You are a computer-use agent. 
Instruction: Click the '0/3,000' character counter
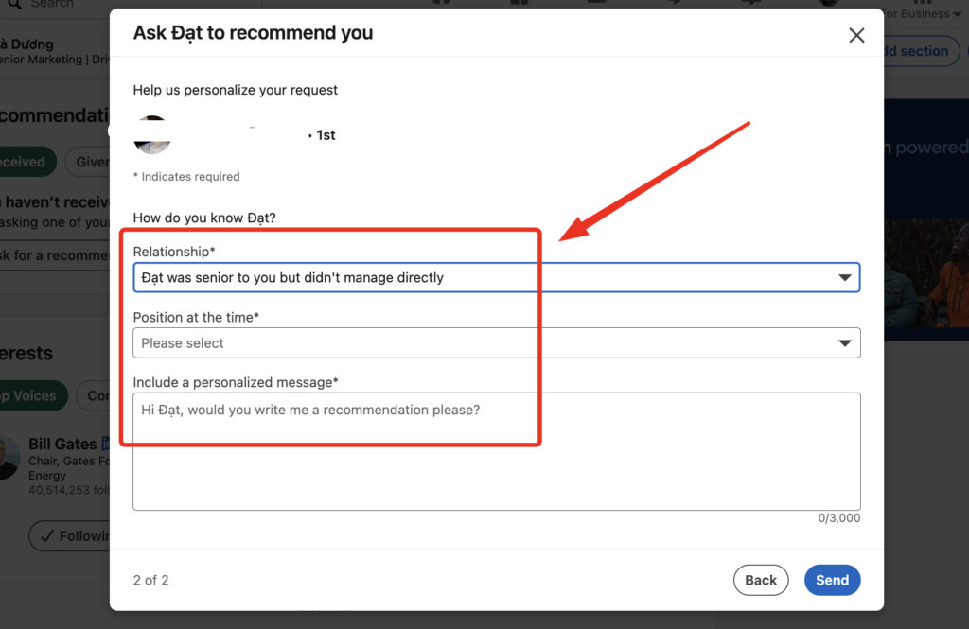point(839,517)
